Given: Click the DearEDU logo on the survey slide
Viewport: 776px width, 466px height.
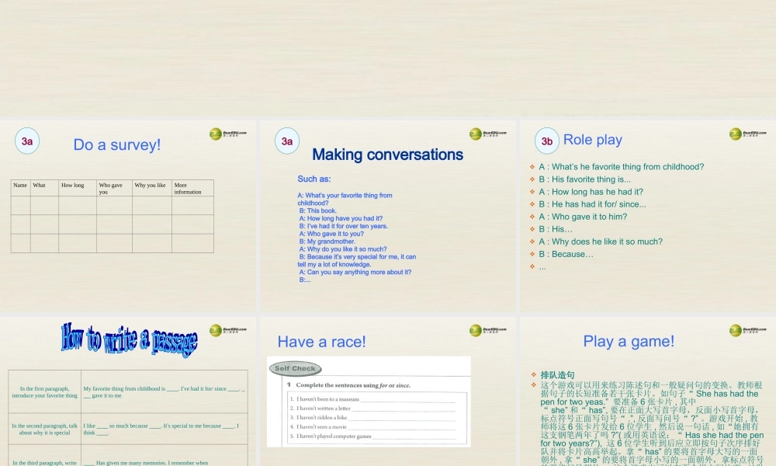Looking at the screenshot, I should pos(227,134).
